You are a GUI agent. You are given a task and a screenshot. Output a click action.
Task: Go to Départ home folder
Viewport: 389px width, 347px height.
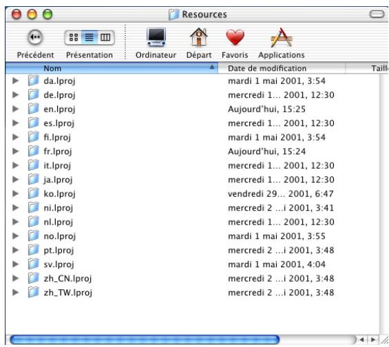pos(199,37)
